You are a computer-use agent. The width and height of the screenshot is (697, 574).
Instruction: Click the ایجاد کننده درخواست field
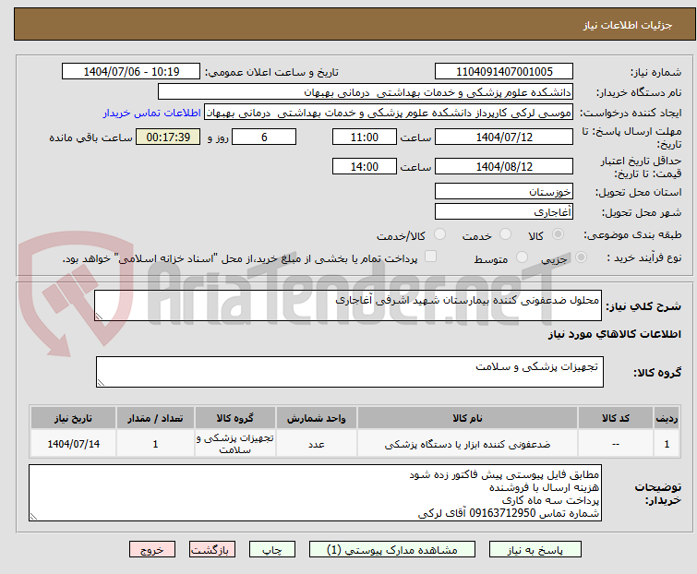pos(389,113)
